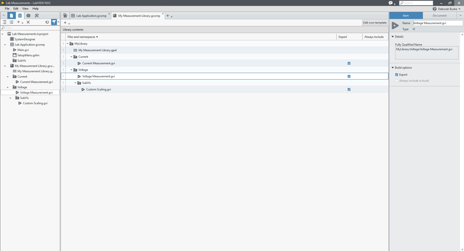
Task: Toggle the blue filter funnel icon
Action: [54, 22]
